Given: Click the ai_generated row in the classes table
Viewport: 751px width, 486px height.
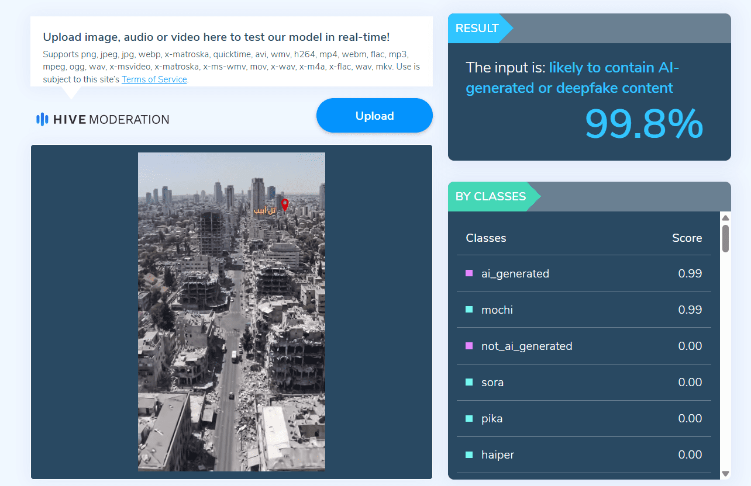Looking at the screenshot, I should [584, 273].
